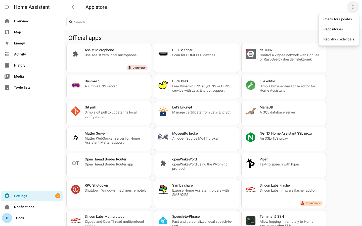Viewport: 362px width, 226px height.
Task: Click the Experimental badge on Silicon Labs Flasher
Action: coord(311,203)
